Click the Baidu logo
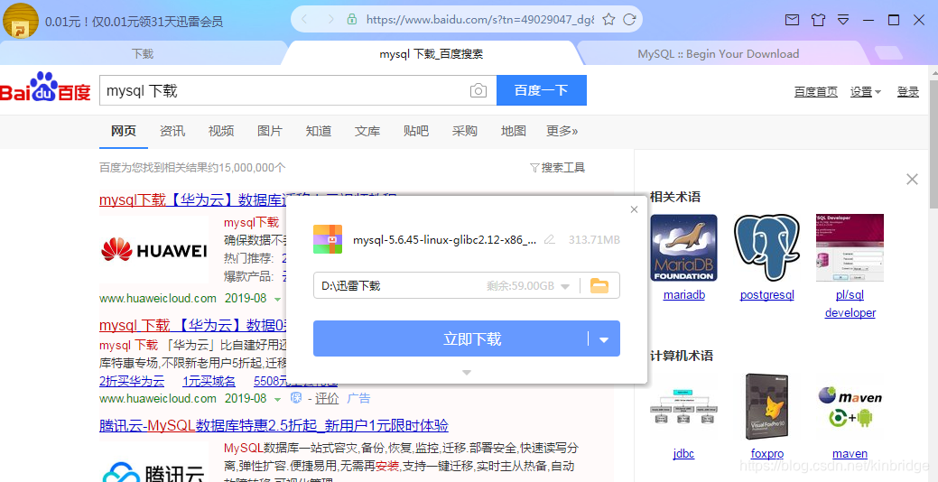 [x=45, y=88]
